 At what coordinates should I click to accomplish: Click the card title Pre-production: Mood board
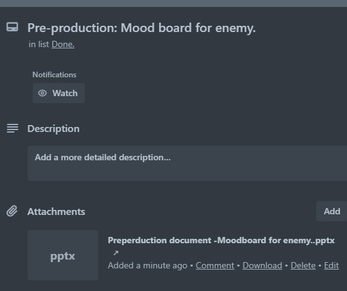pos(141,28)
